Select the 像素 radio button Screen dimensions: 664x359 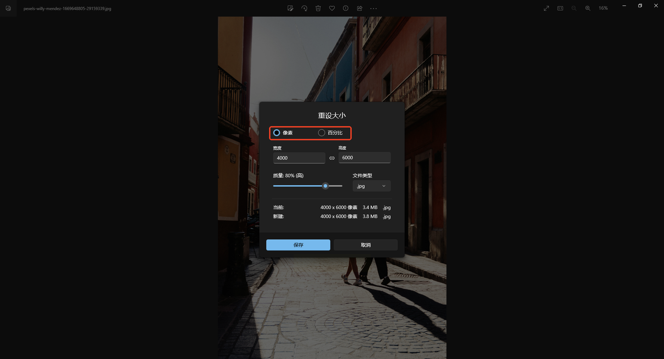coord(277,133)
